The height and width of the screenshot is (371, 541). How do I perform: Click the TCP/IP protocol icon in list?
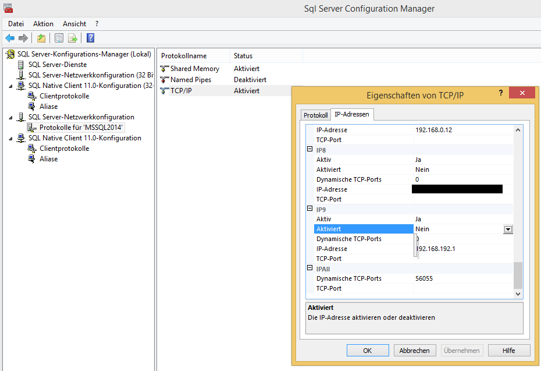(x=165, y=91)
